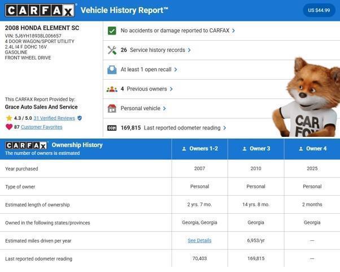Click the Year purchased row label
The width and height of the screenshot is (340, 272).
[x=21, y=169]
